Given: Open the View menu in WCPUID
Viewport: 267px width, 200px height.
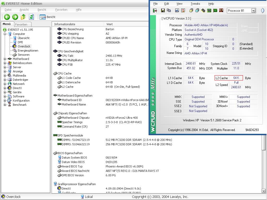Looking at the screenshot, I should click(179, 4).
